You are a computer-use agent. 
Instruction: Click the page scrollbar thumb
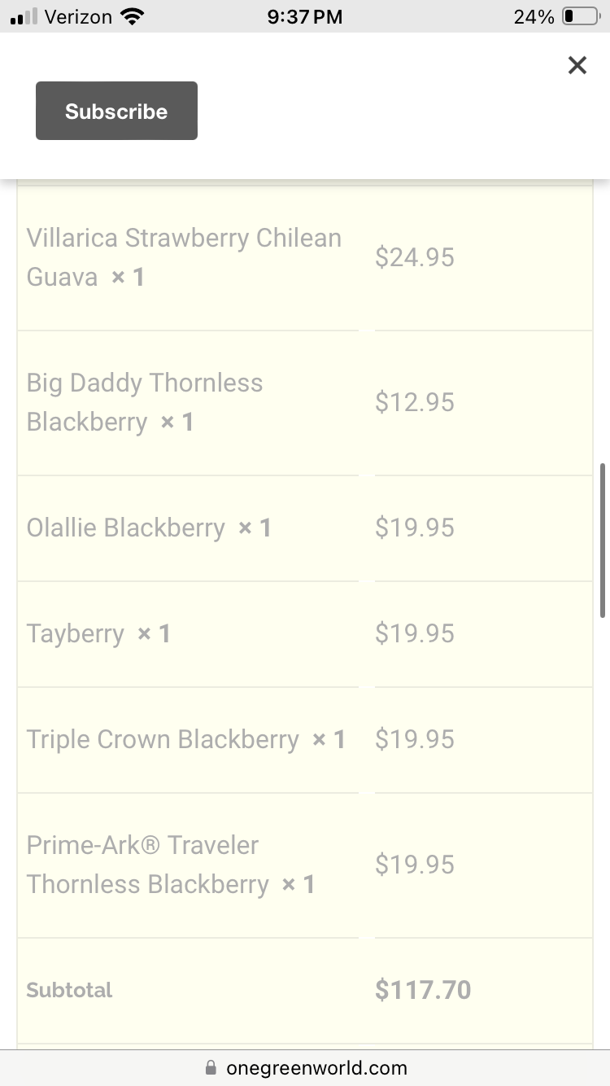(603, 541)
